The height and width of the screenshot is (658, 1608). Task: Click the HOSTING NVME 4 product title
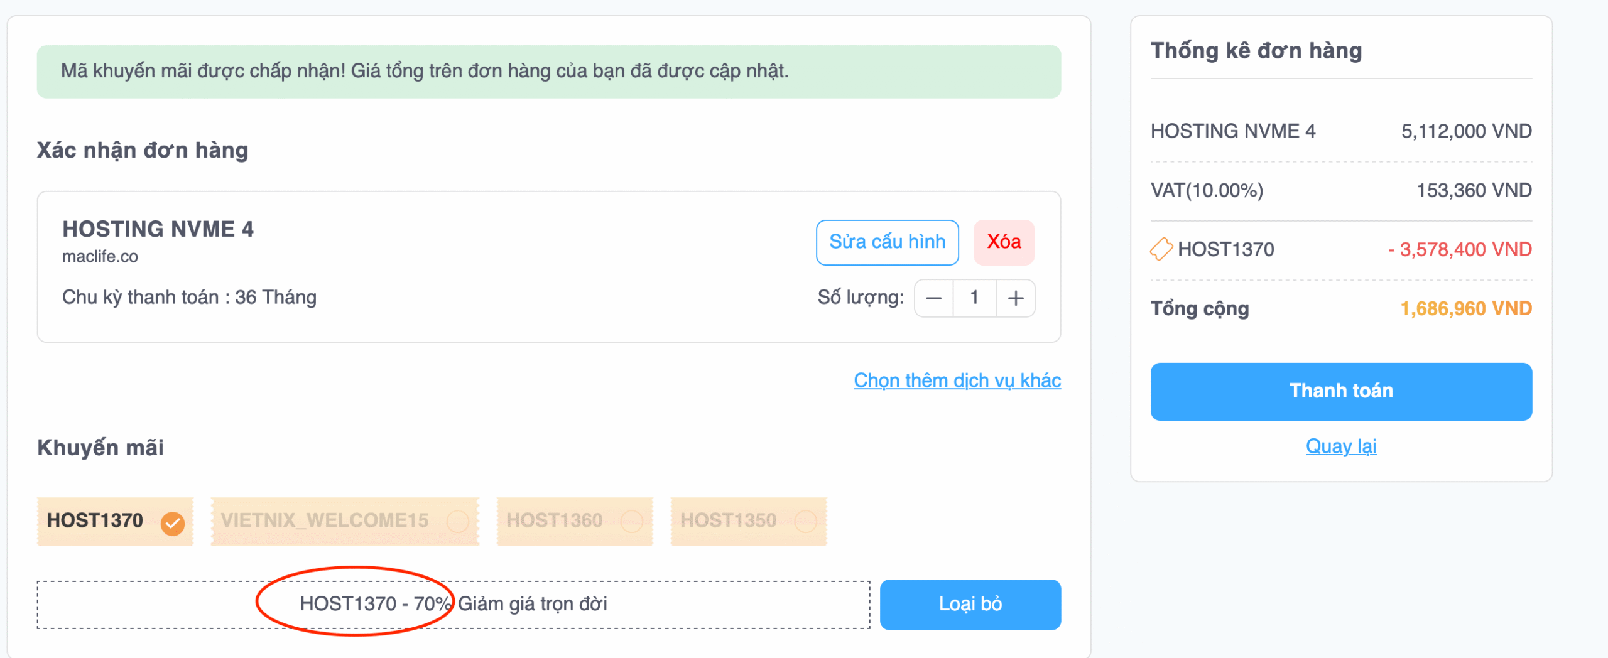click(x=158, y=229)
